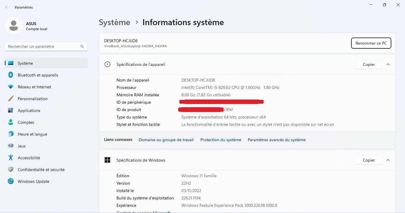405x213 pixels.
Task: Click the info icon beside Spécifications de l'appareil
Action: point(107,64)
